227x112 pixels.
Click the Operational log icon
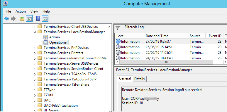pyautogui.click(x=45, y=42)
